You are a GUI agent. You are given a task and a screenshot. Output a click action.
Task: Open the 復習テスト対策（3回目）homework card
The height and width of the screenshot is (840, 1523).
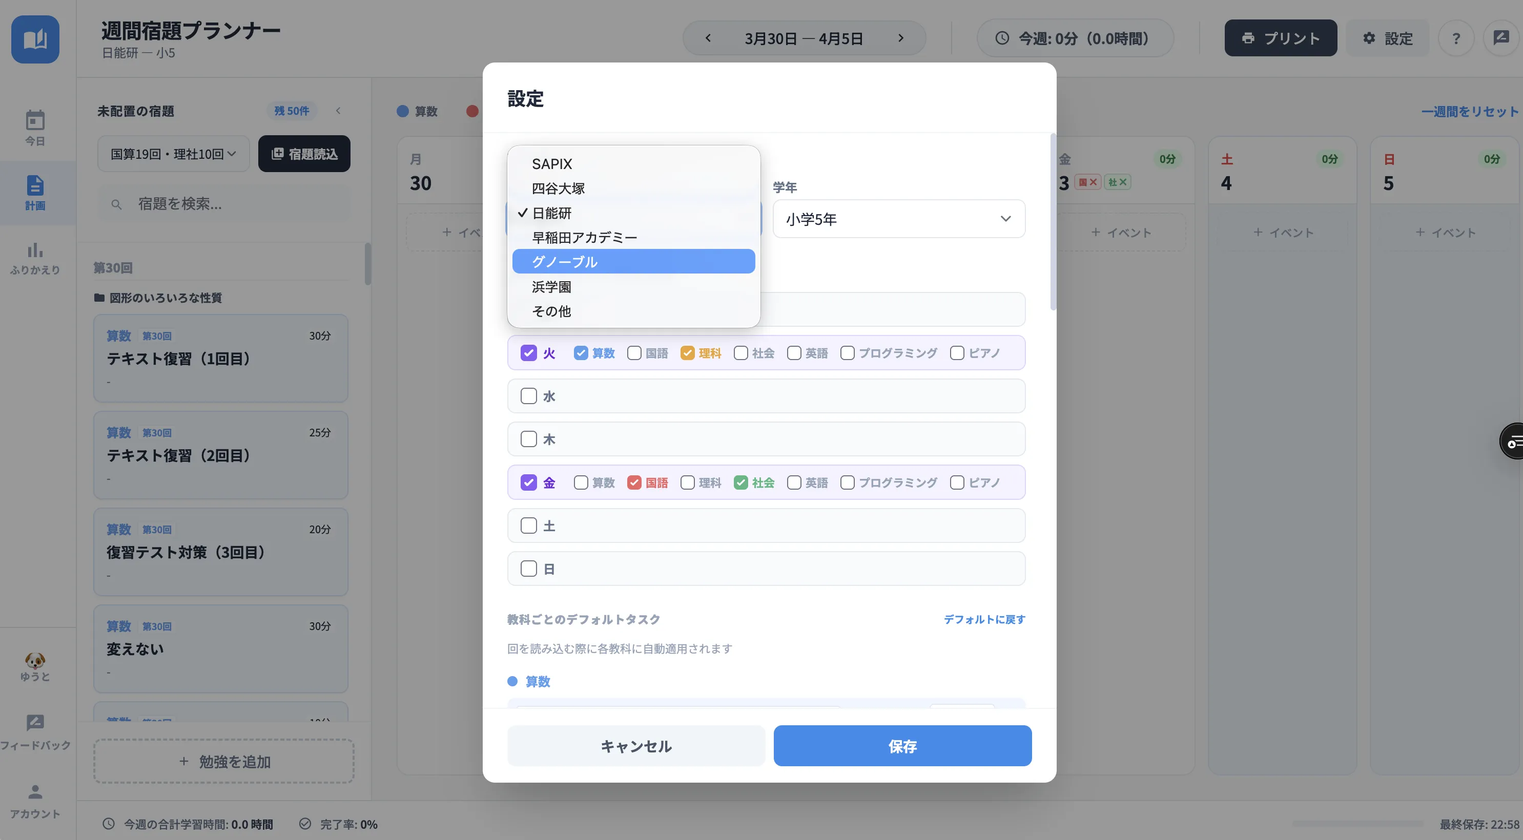220,552
